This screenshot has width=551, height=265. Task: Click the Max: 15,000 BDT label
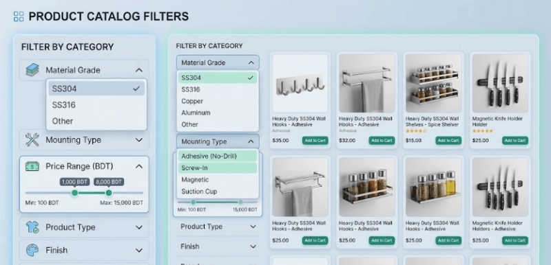point(122,203)
